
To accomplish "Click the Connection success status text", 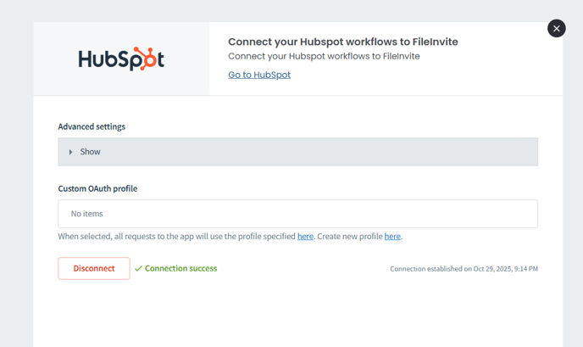I will click(180, 268).
